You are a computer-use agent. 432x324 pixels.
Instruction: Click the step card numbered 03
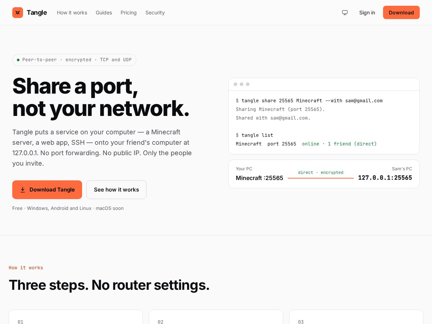click(x=356, y=317)
